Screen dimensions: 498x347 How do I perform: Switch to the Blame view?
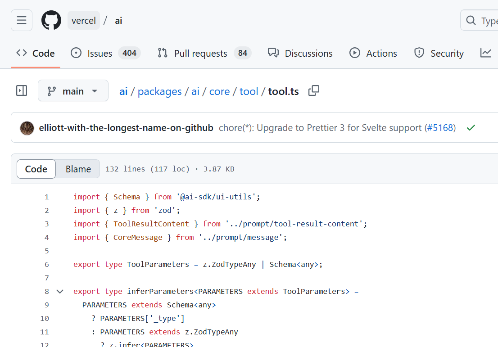[x=77, y=169]
